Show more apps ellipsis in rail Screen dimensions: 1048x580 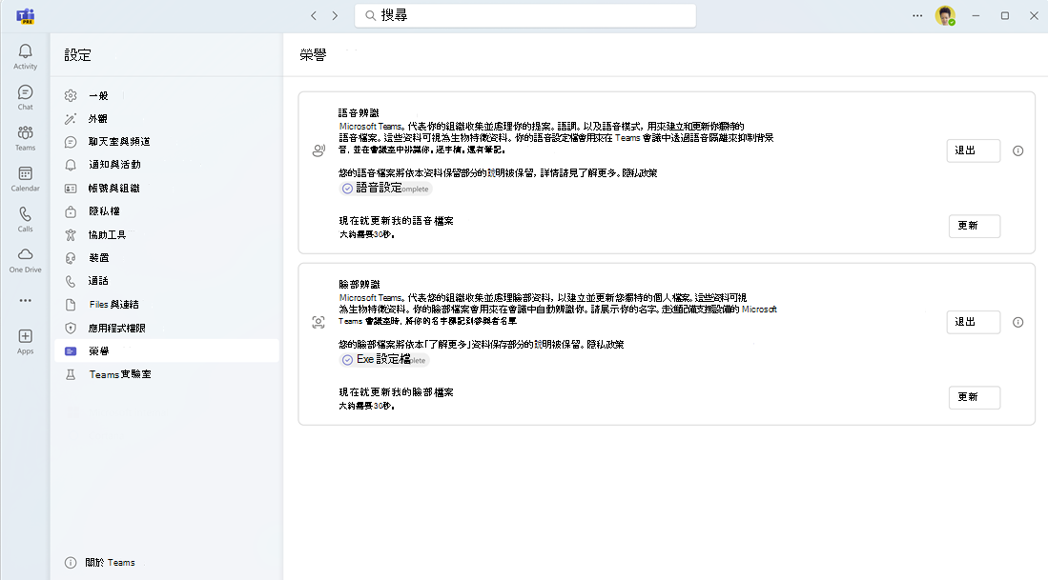tap(26, 300)
